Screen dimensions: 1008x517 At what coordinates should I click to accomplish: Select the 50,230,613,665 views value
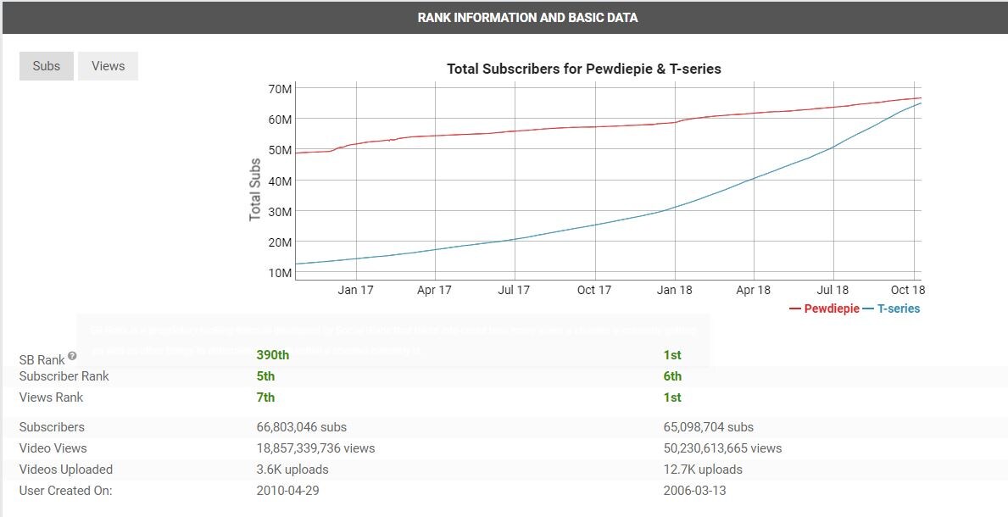(722, 448)
